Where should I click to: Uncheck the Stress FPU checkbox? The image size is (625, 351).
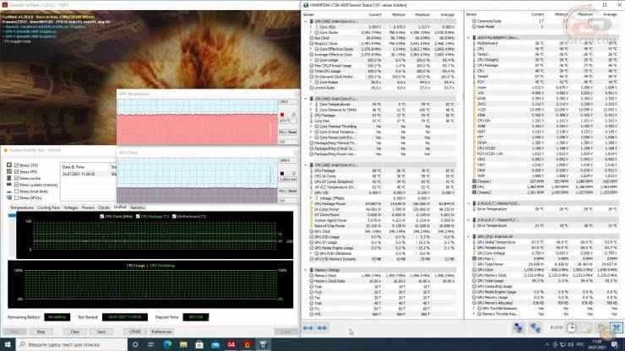[16, 172]
